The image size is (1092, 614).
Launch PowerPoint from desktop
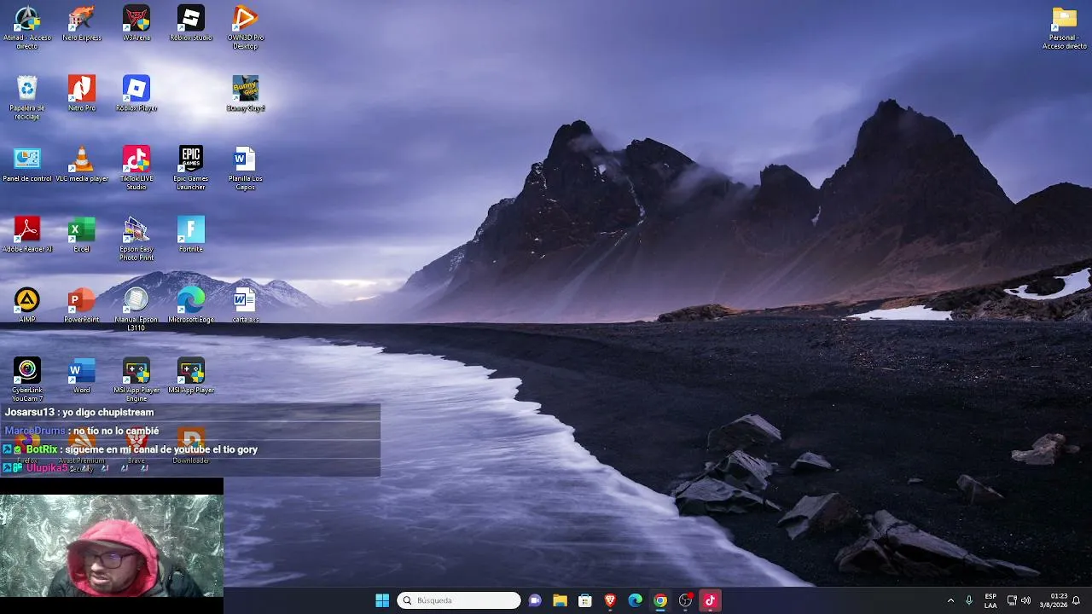pos(82,305)
